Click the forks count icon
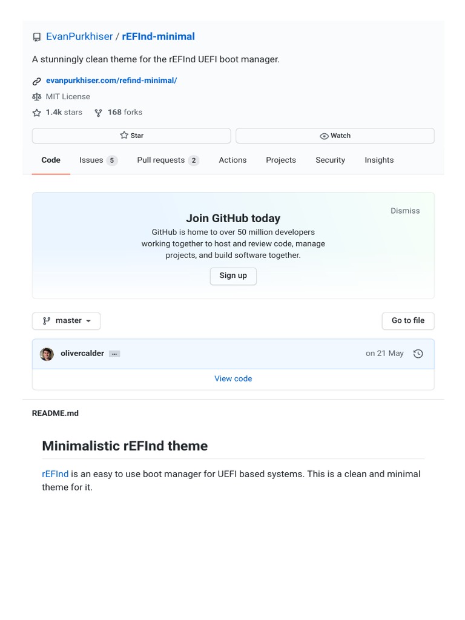Screen dimensions: 465x620 [98, 113]
